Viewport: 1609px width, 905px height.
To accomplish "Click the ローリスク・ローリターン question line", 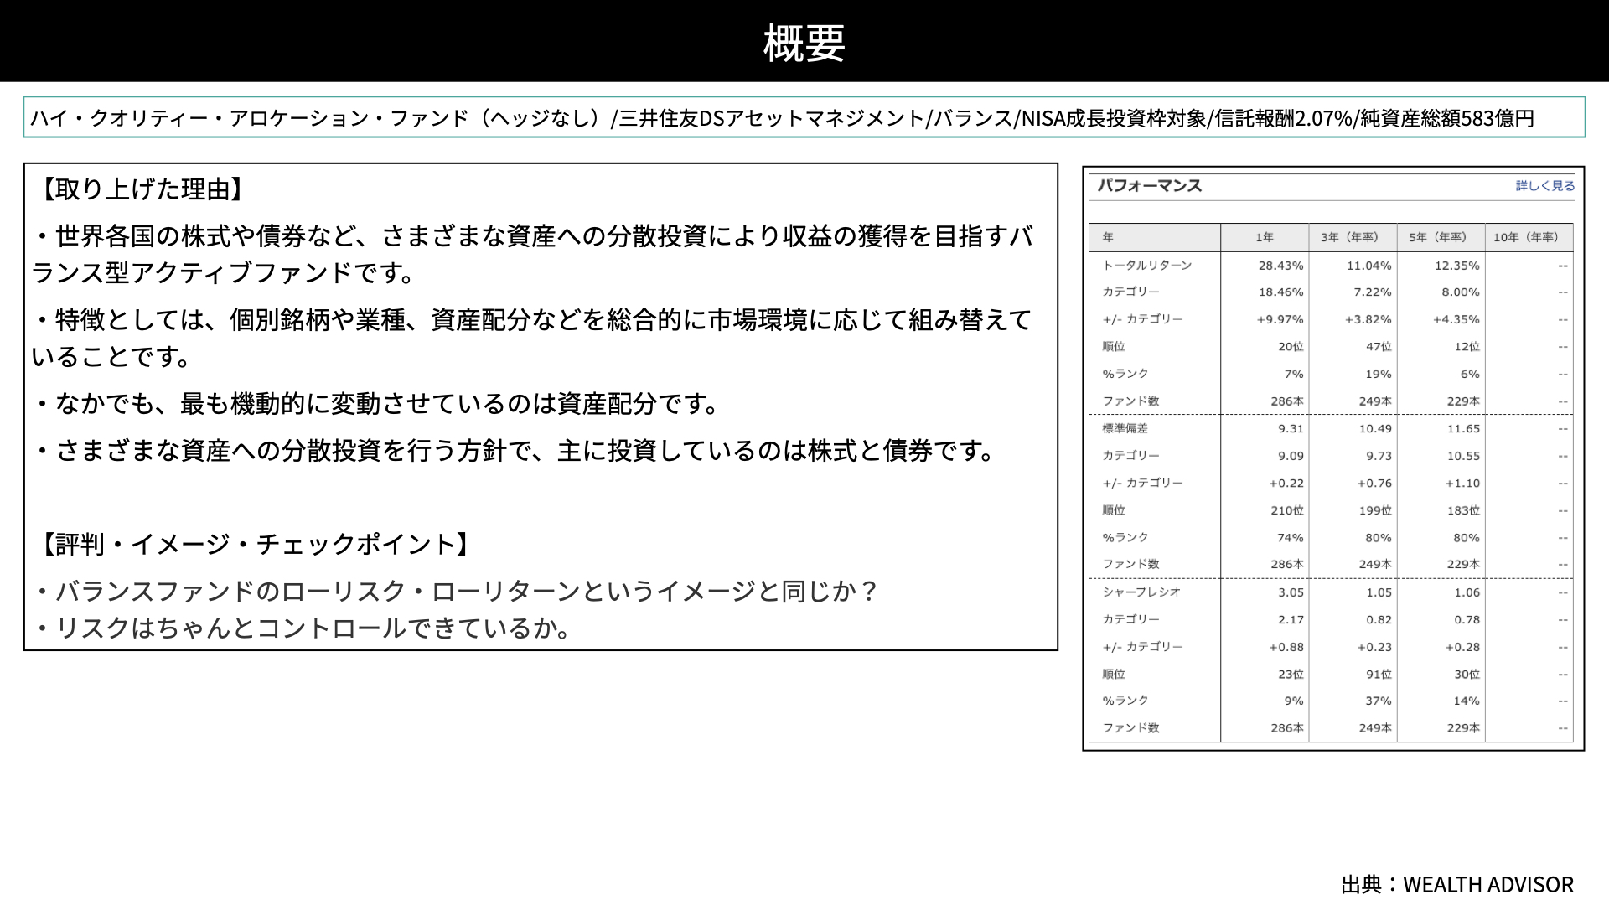I will pyautogui.click(x=456, y=591).
